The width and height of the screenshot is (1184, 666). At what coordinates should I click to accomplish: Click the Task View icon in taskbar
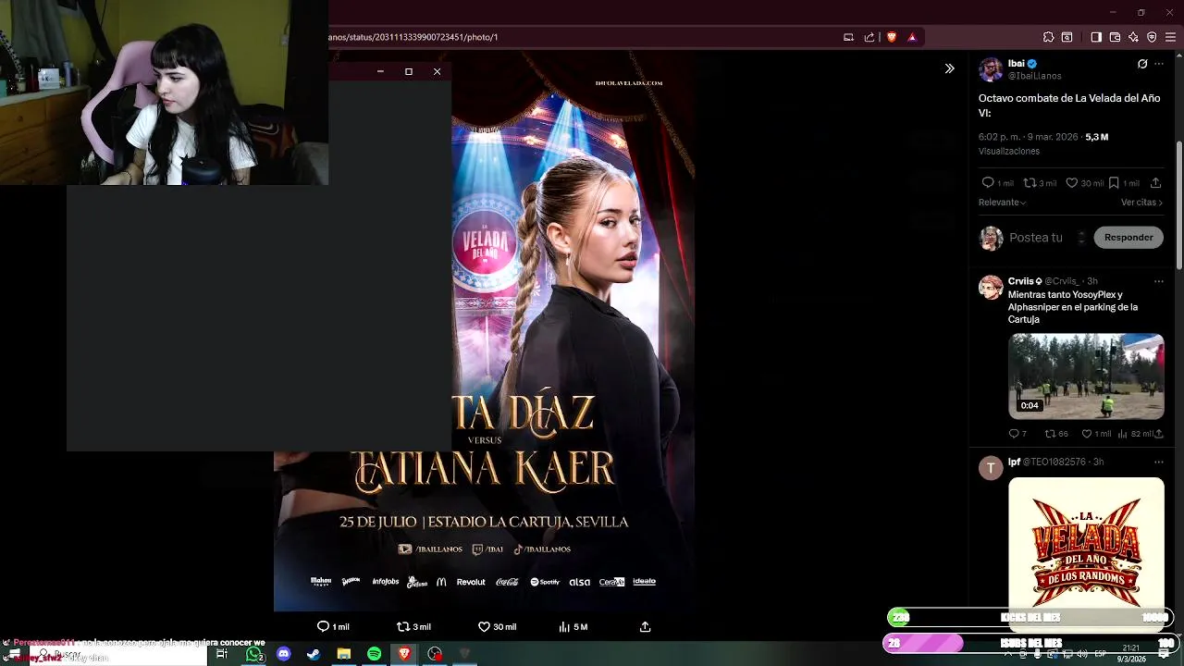pyautogui.click(x=222, y=654)
